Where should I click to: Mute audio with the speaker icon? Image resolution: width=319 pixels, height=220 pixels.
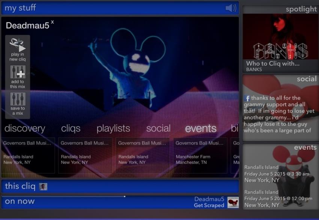[x=231, y=8]
